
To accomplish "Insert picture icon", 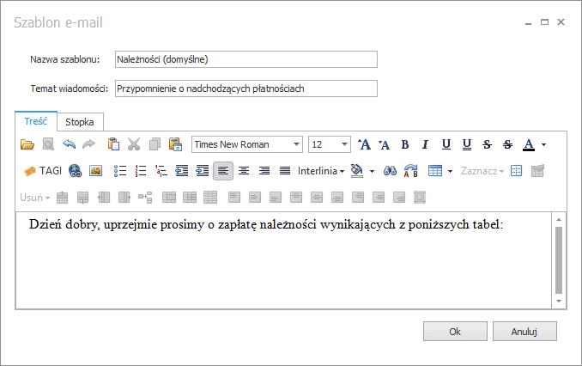I will tap(96, 171).
